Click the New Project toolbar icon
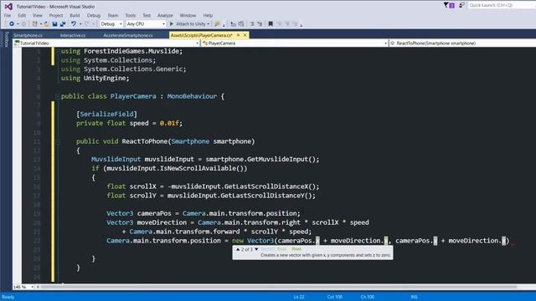This screenshot has width=536, height=301. coord(34,24)
